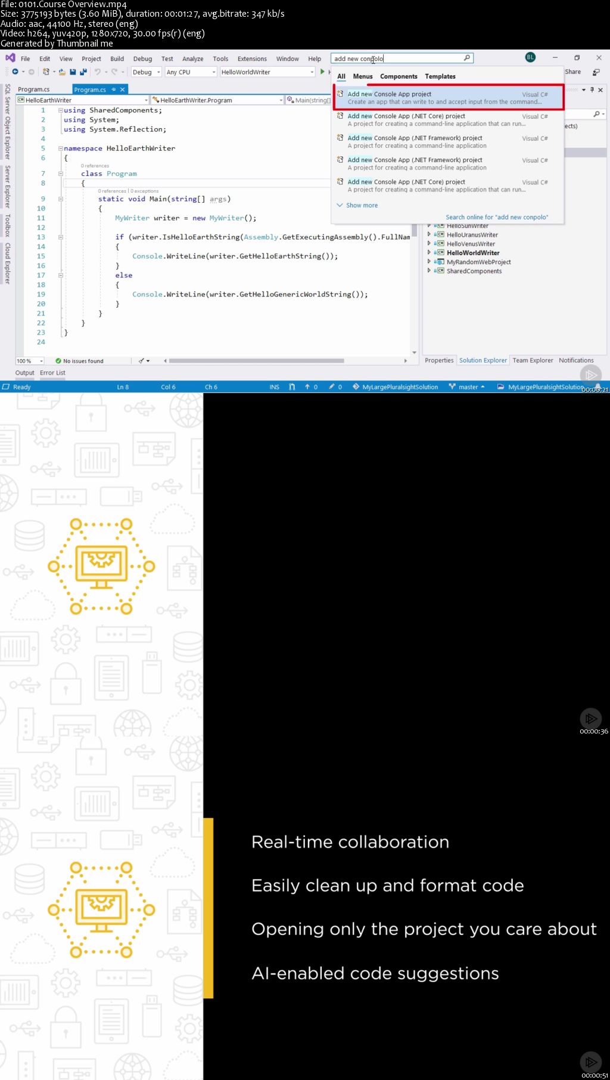This screenshot has height=1080, width=610.
Task: Click the Undo arrow in toolbar
Action: (98, 72)
